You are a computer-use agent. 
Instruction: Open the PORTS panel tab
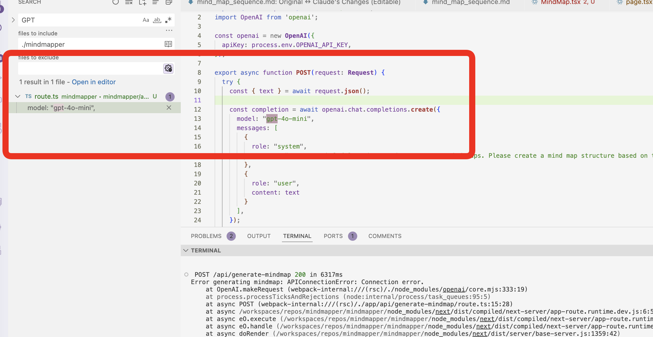point(333,236)
